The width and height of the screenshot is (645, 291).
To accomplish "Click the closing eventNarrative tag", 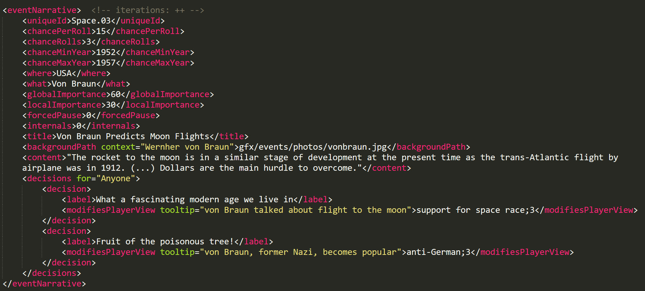I will (x=44, y=284).
